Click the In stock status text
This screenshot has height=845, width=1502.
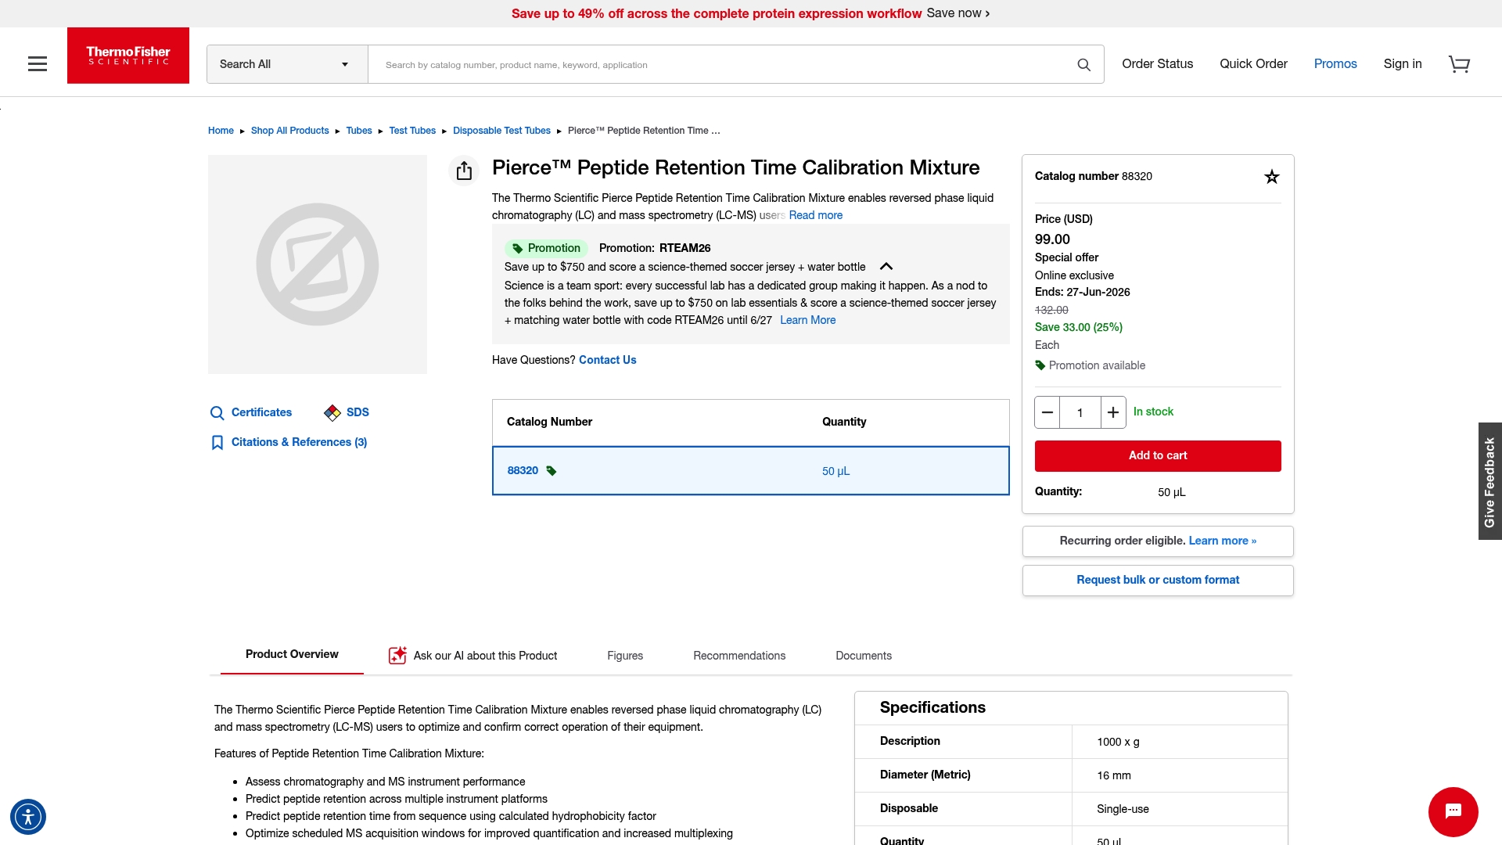[1153, 412]
